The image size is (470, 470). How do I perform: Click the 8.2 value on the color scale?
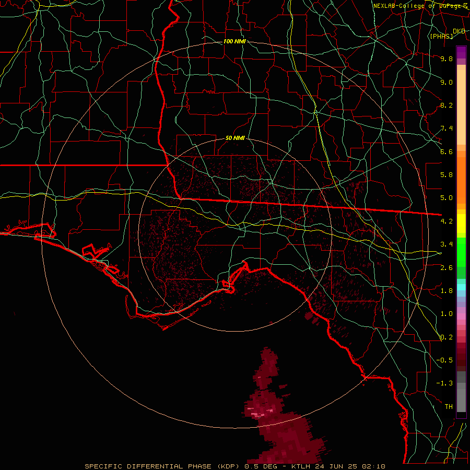click(446, 105)
